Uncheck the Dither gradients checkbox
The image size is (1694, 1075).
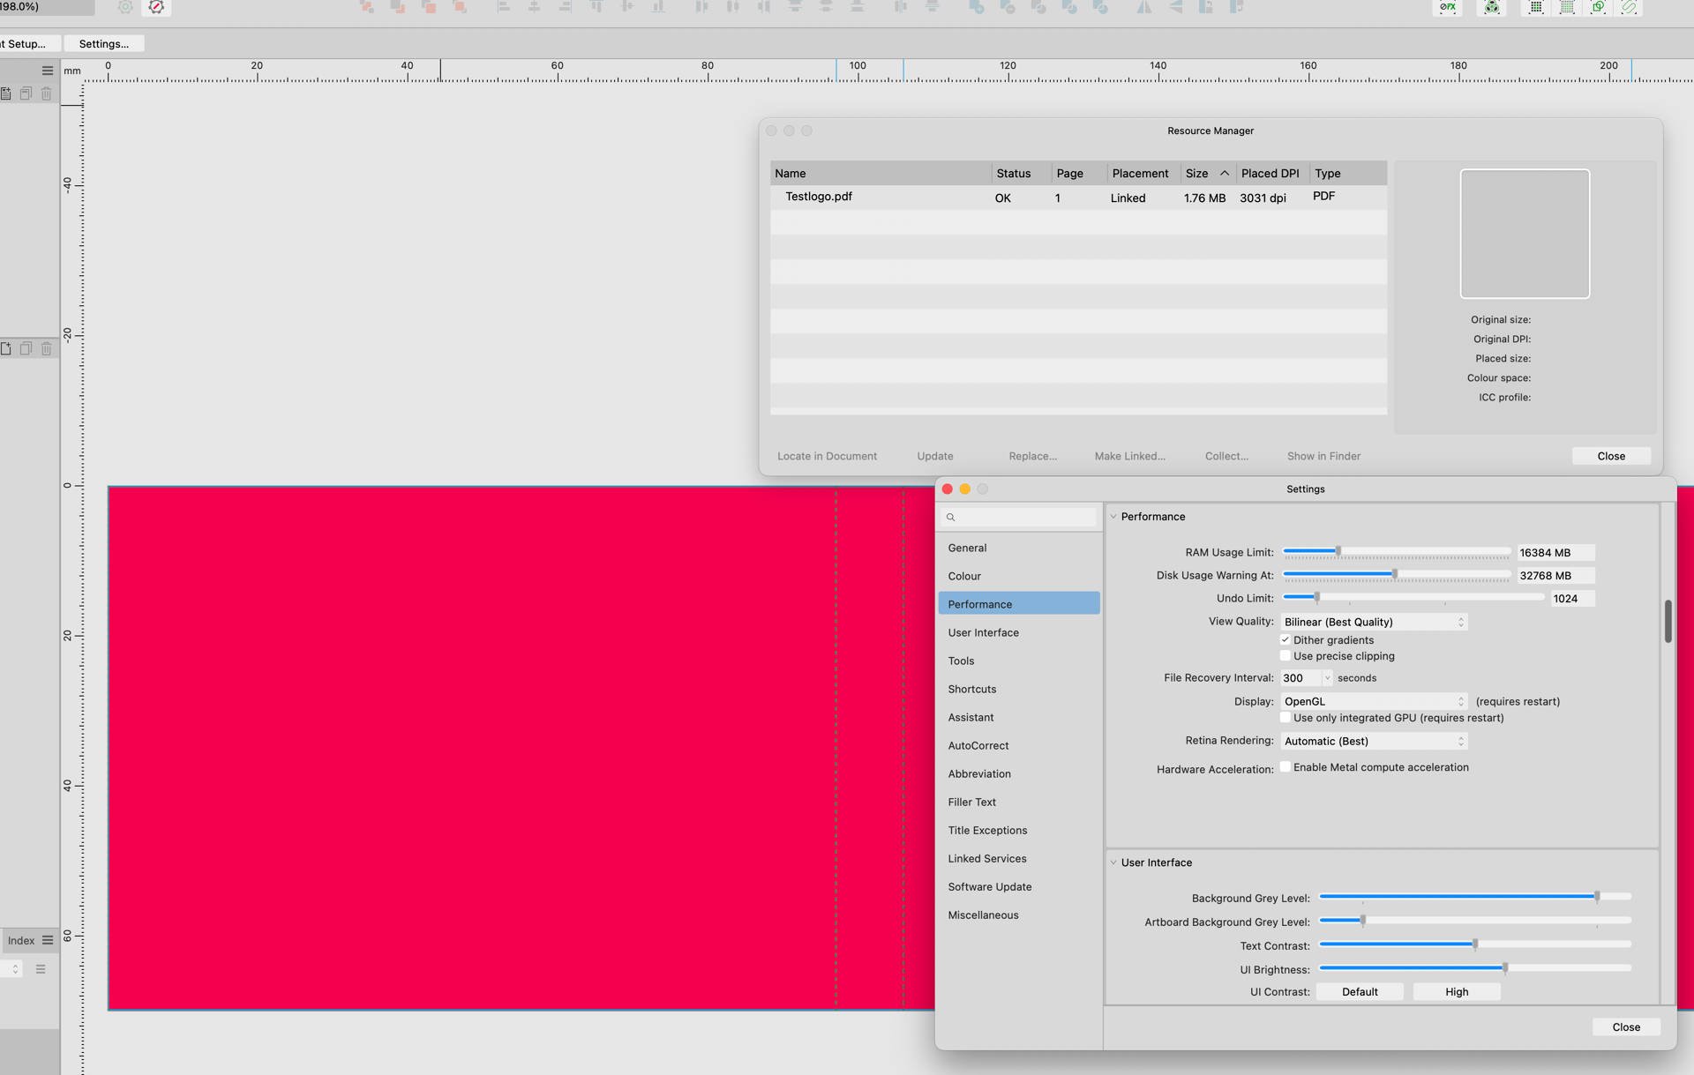1285,640
